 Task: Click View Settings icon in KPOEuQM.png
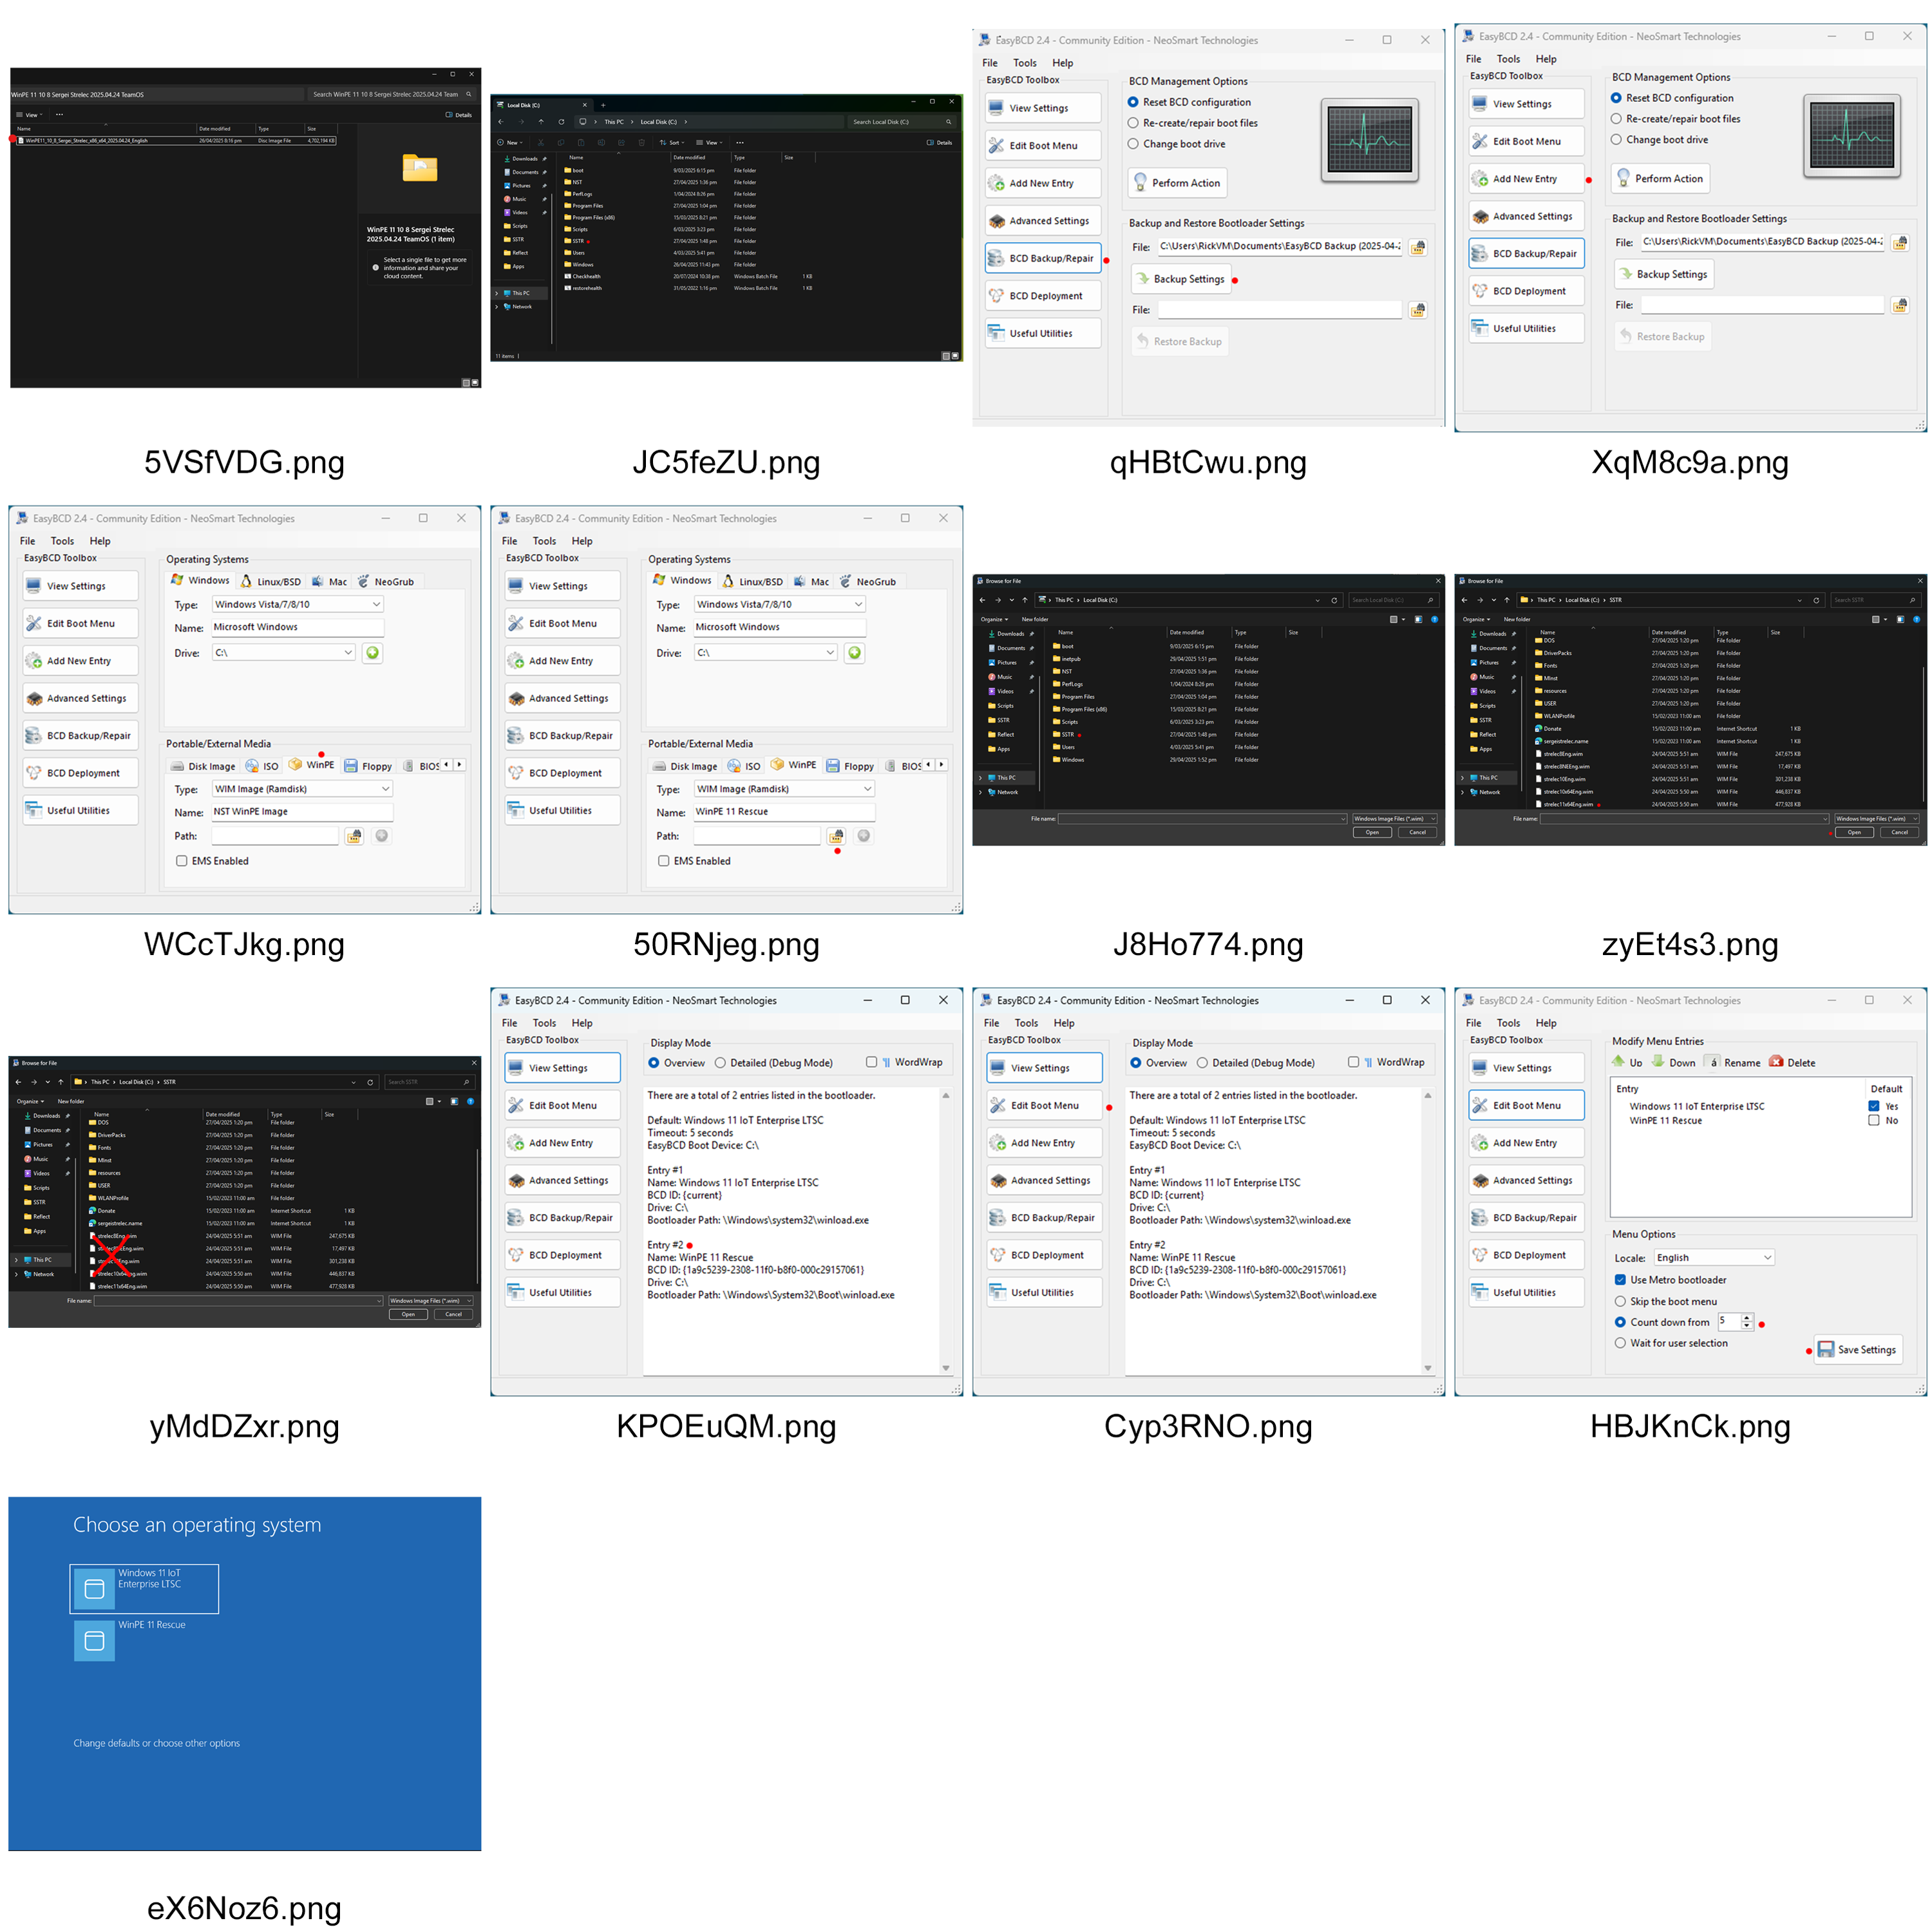516,1068
